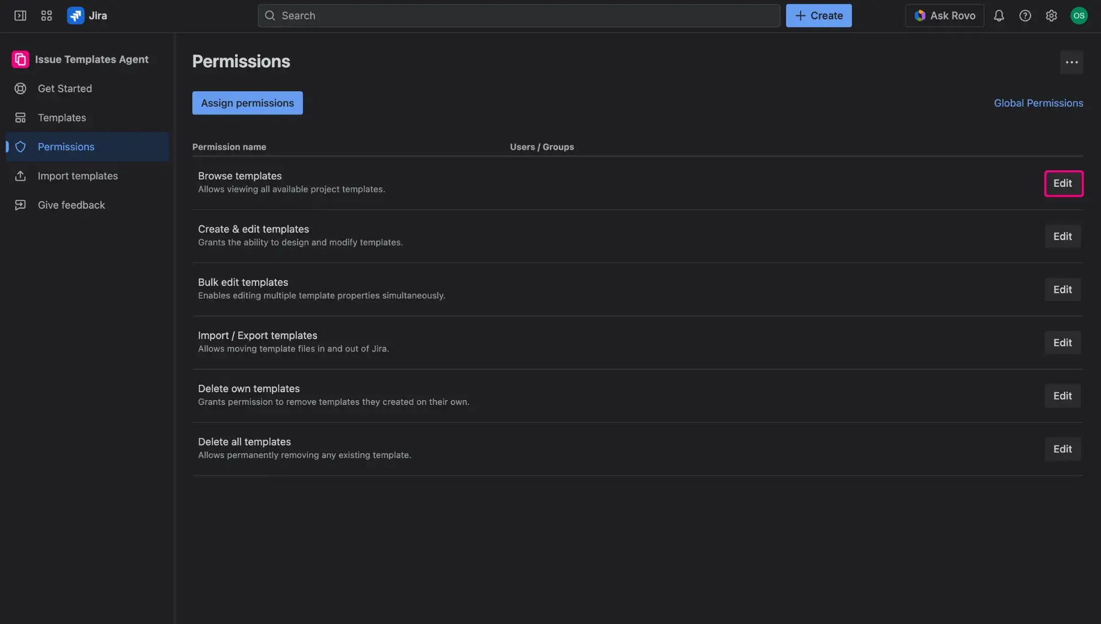1101x624 pixels.
Task: Open settings using the gear icon
Action: tap(1052, 15)
